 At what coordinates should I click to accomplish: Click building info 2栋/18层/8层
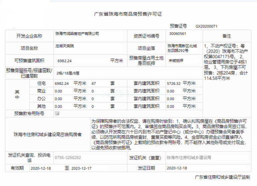pos(68,73)
